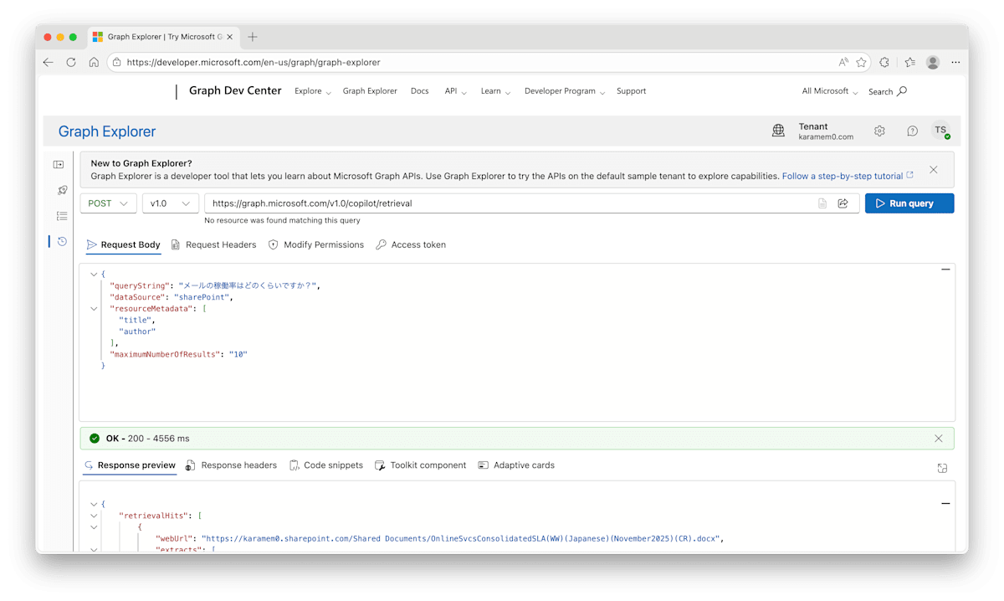Viewport: 1004px width, 601px height.
Task: Share the current query
Action: 843,203
